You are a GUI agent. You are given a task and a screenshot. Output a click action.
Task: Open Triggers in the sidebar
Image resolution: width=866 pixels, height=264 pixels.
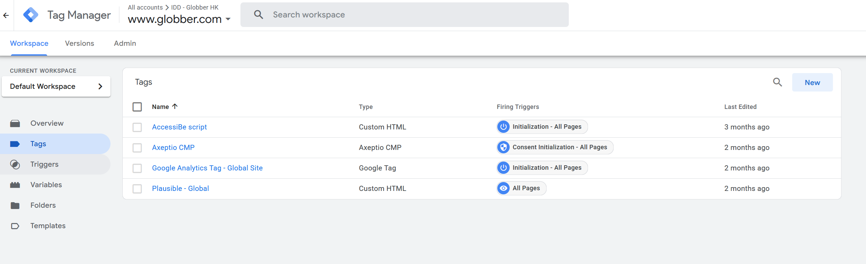coord(55,164)
